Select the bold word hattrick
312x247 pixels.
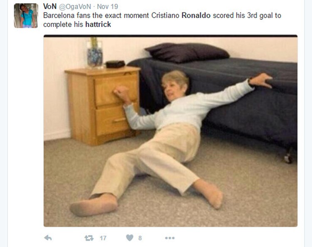pyautogui.click(x=98, y=25)
